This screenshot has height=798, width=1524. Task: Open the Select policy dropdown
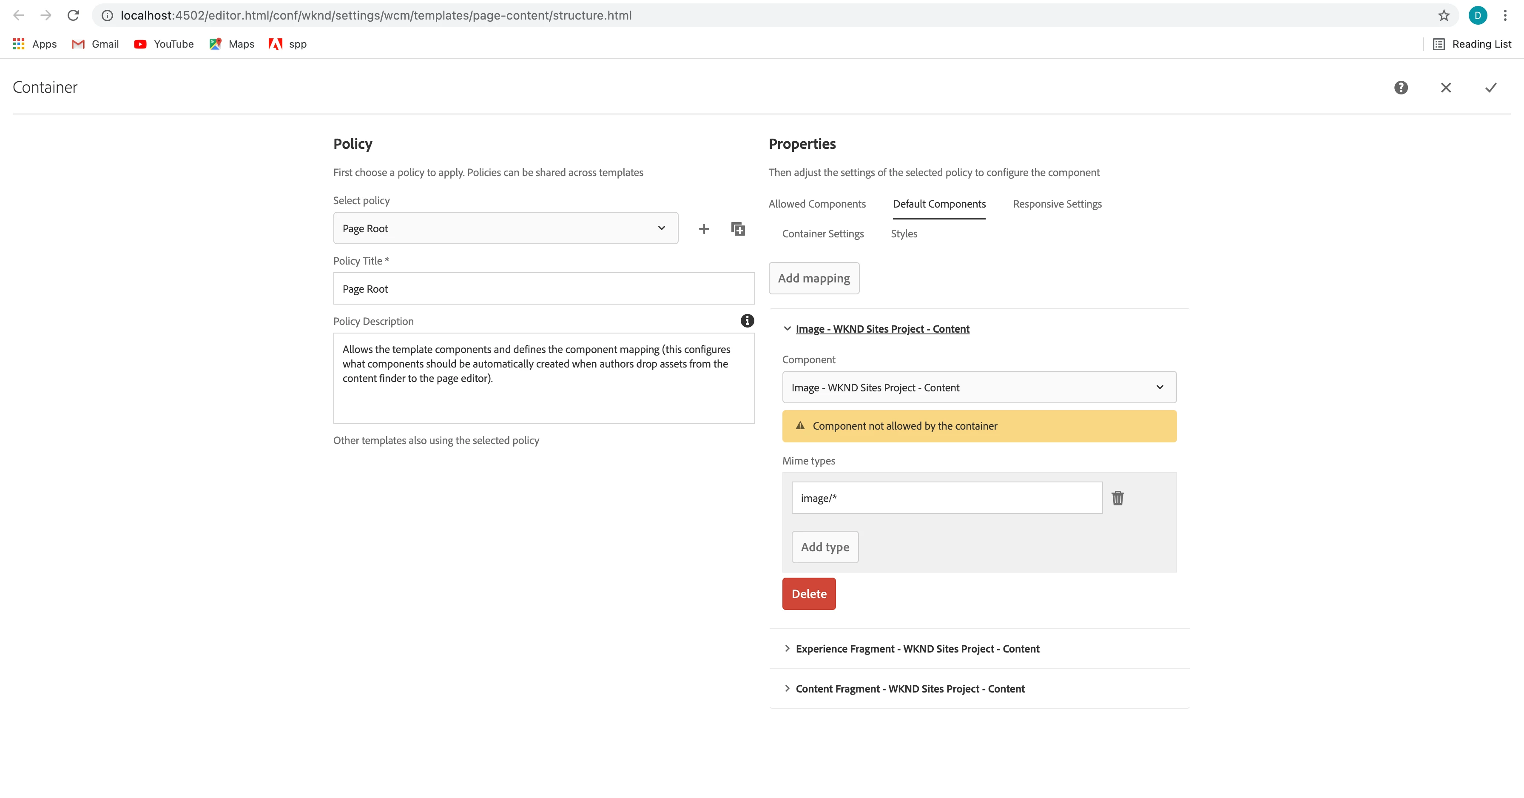(x=505, y=228)
